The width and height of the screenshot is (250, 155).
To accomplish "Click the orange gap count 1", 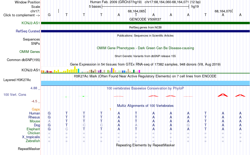I will click(x=110, y=109).
